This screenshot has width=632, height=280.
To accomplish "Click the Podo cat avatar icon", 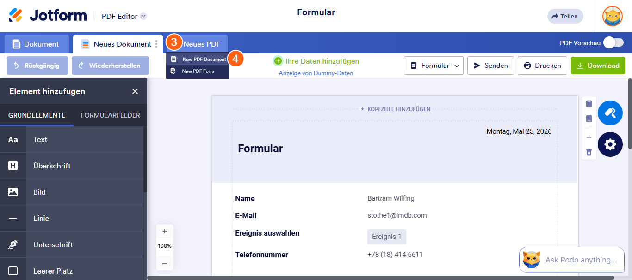I will pos(532,260).
